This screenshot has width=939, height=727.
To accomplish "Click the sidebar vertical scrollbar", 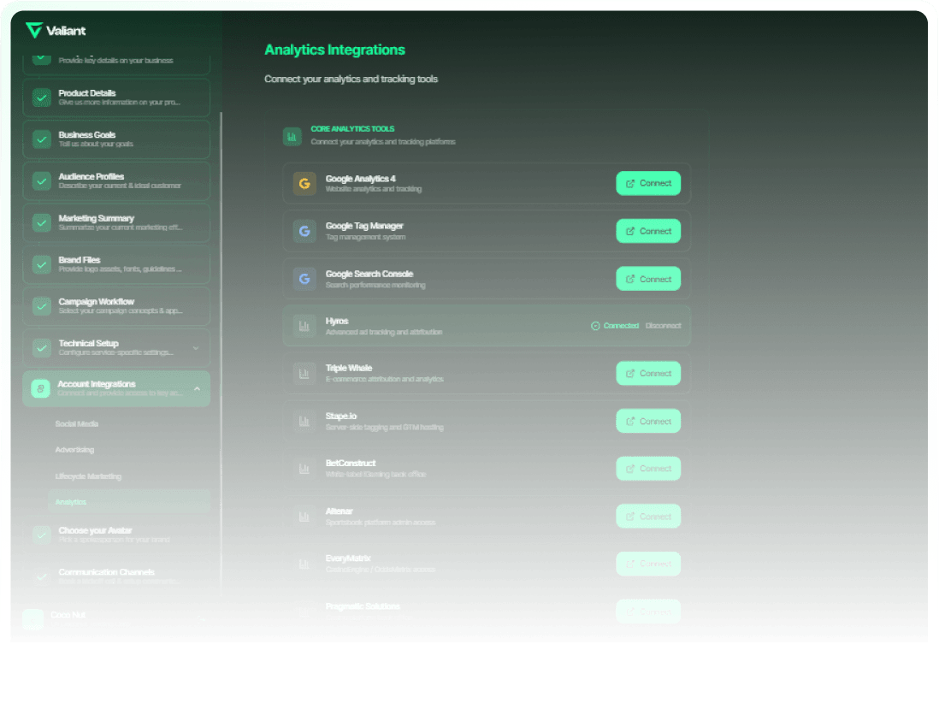I will coord(221,353).
